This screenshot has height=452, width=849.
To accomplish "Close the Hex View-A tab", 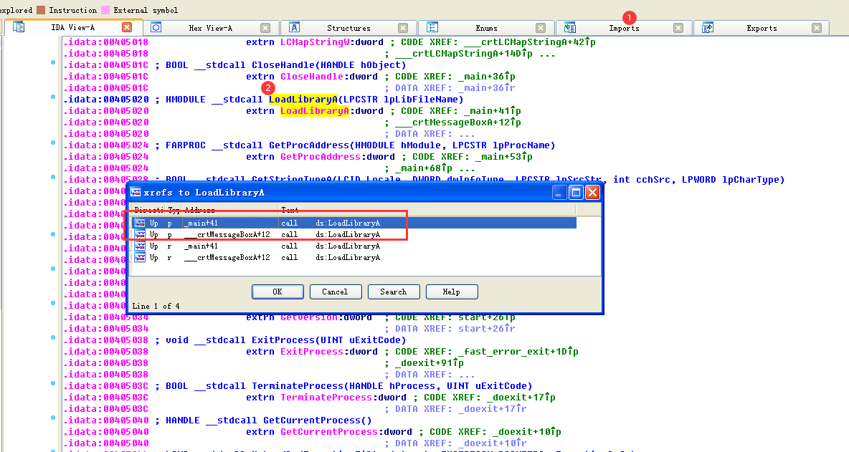I will click(x=265, y=27).
